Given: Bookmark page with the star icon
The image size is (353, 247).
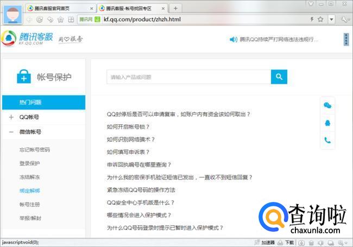Looking at the screenshot, I should (x=320, y=19).
